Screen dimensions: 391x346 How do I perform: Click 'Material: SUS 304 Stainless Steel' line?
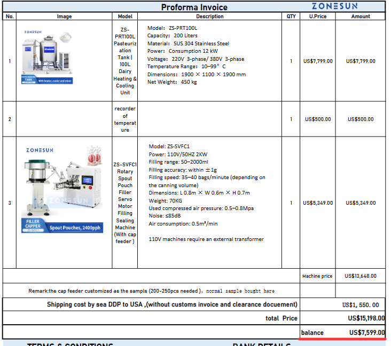188,44
